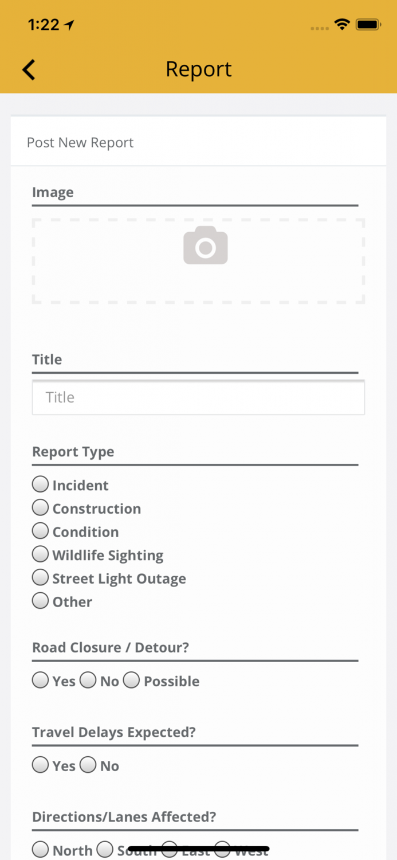Select Yes for Road Closure / Detour

40,681
